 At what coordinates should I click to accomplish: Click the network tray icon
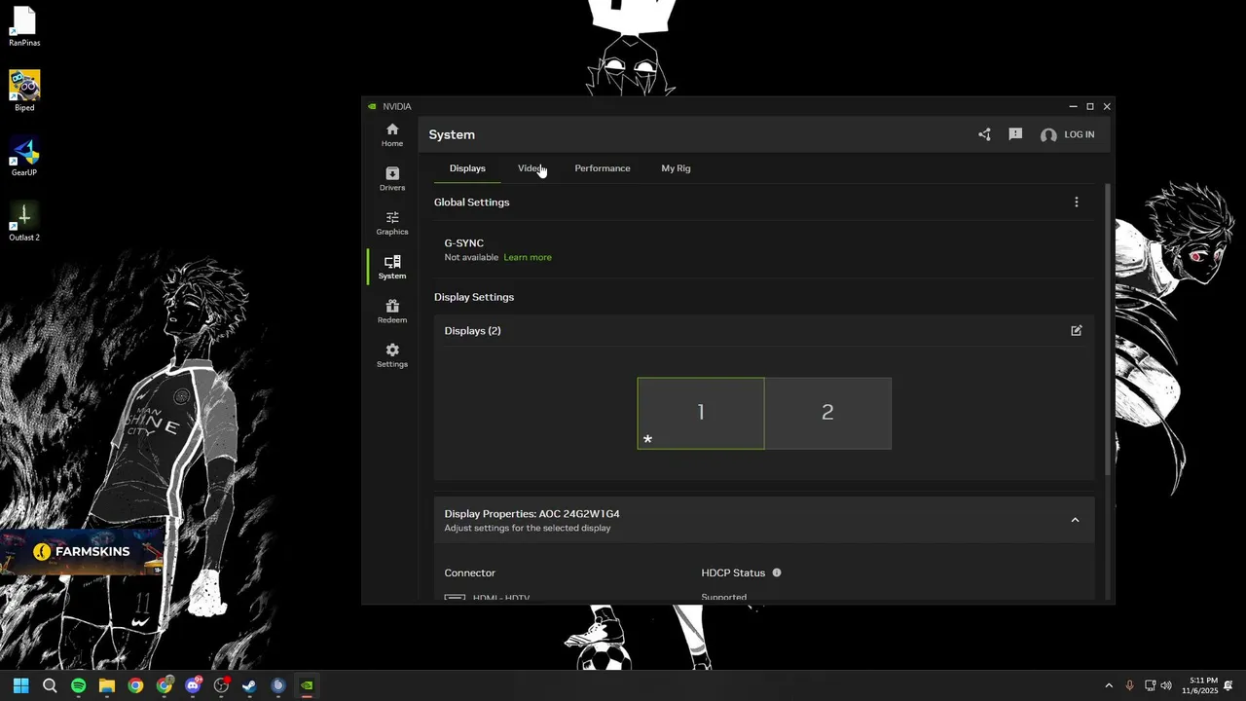pos(1150,685)
